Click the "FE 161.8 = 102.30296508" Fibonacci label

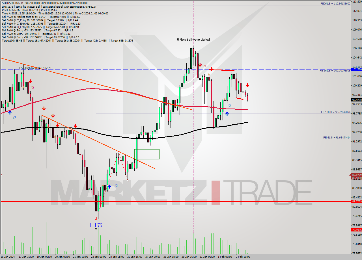click(x=335, y=70)
